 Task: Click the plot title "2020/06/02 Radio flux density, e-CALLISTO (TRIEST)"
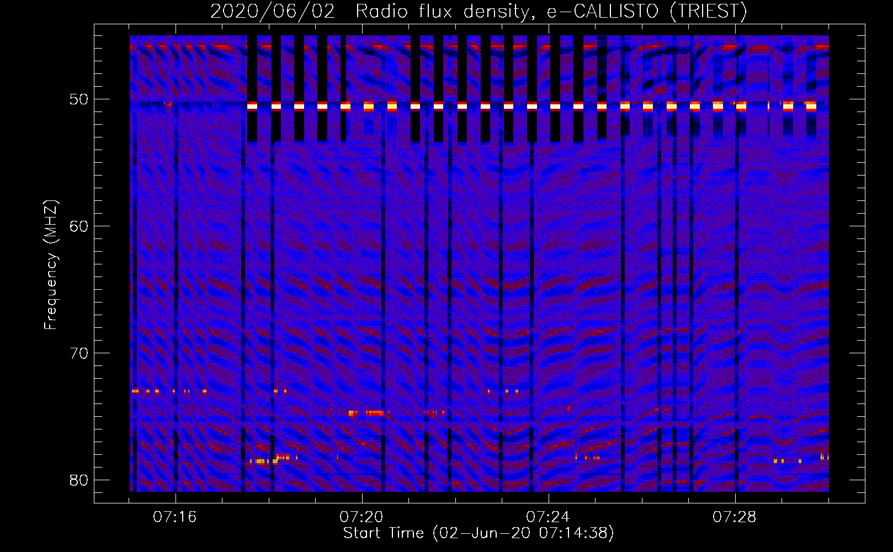click(x=479, y=11)
